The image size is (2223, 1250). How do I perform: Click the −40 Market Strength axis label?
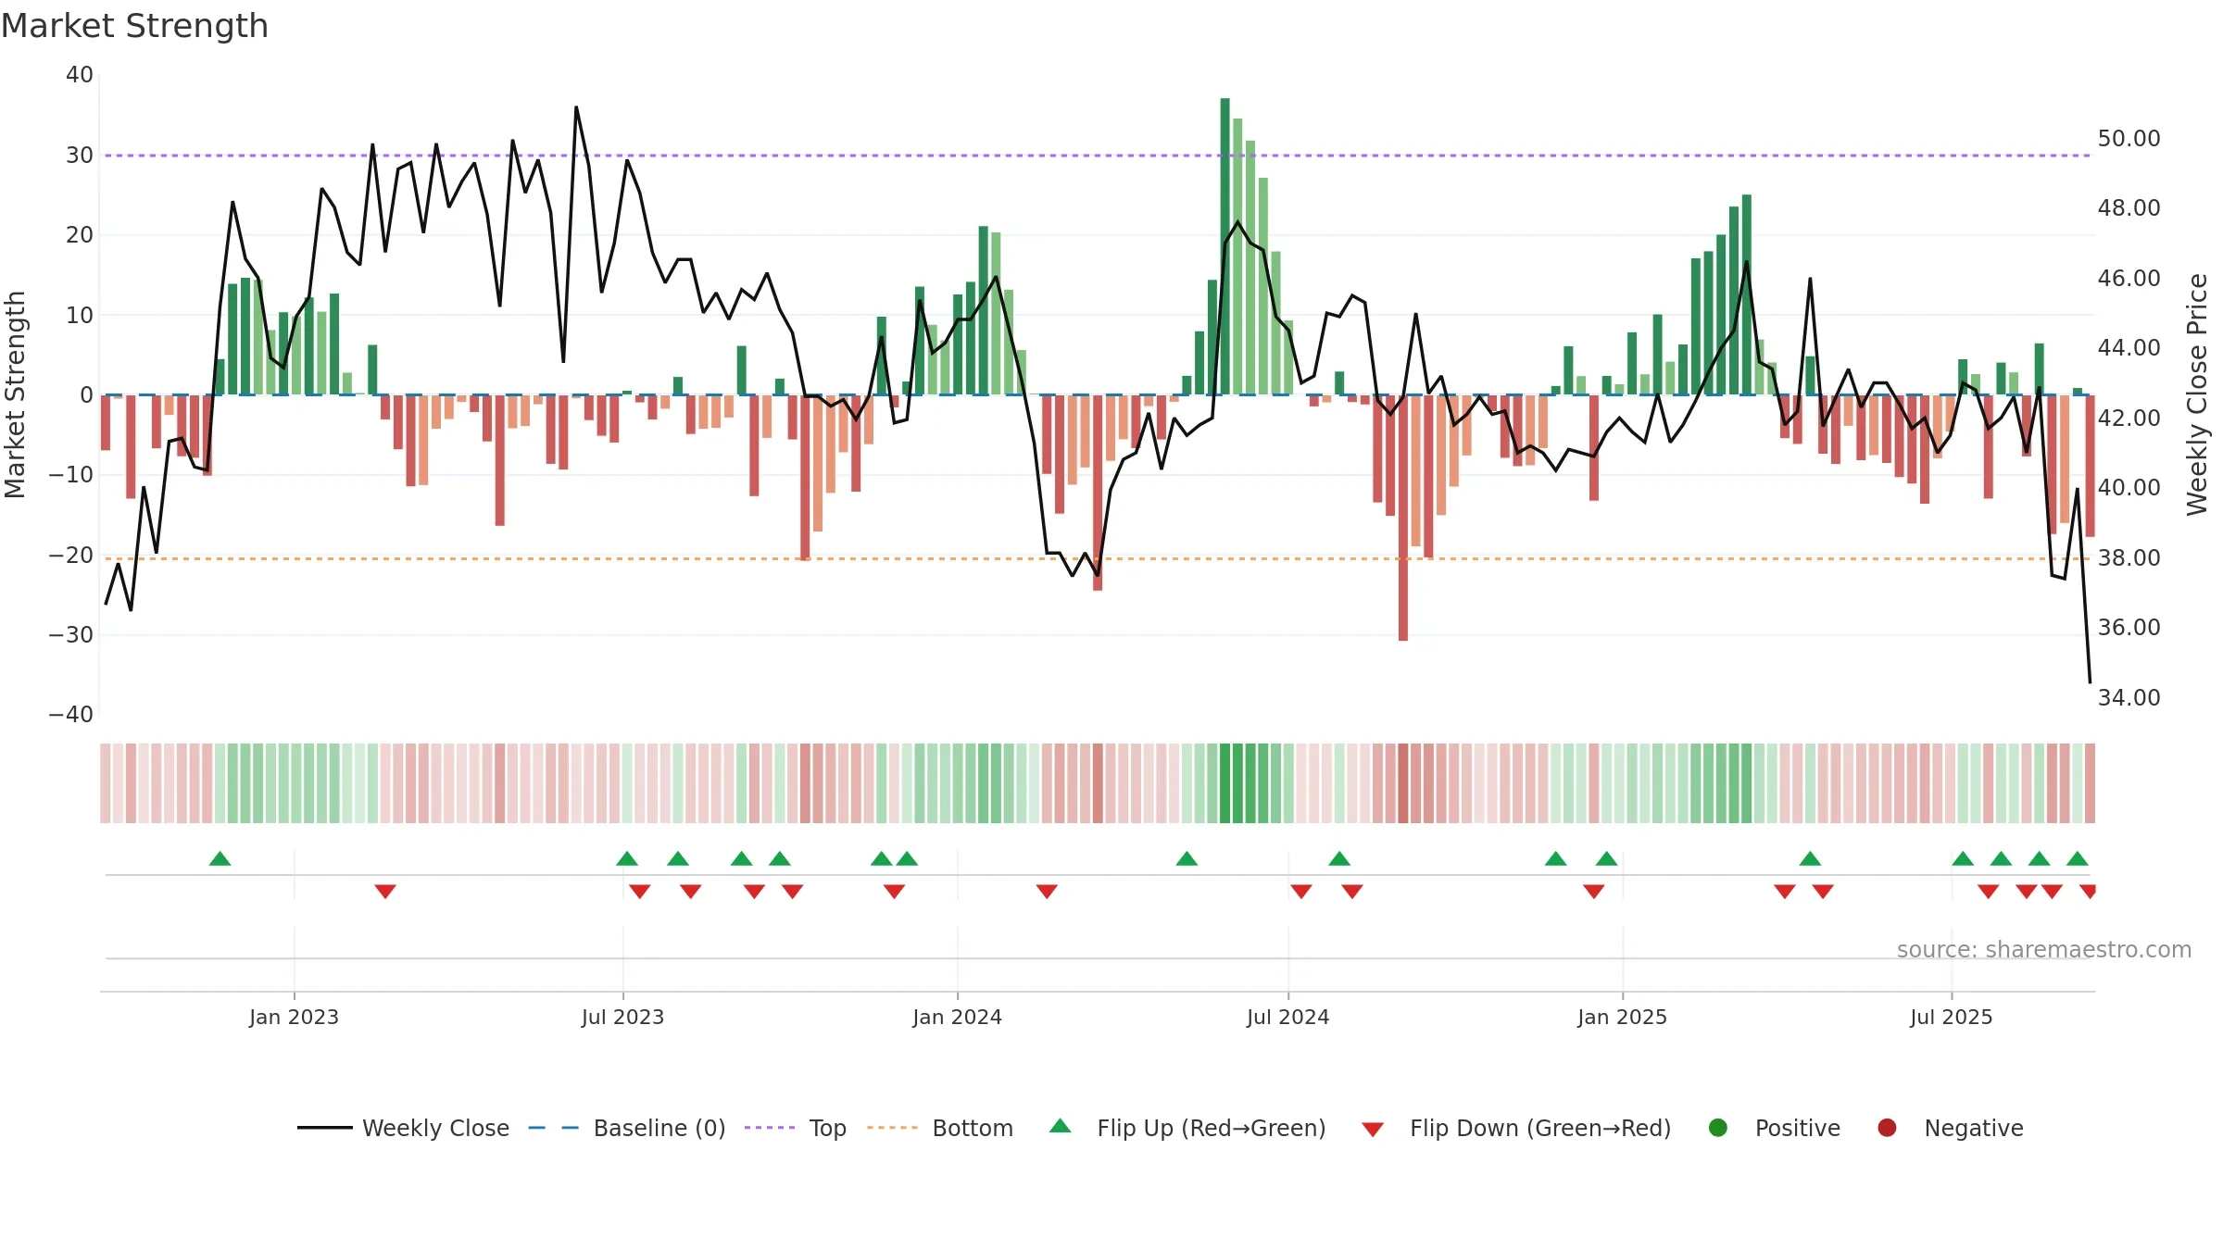(70, 715)
